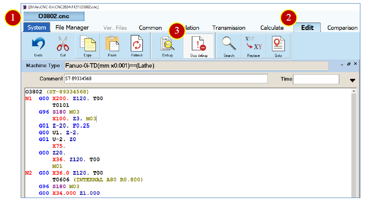Open the Transmission tab
This screenshot has height=211, width=377.
coord(229,28)
